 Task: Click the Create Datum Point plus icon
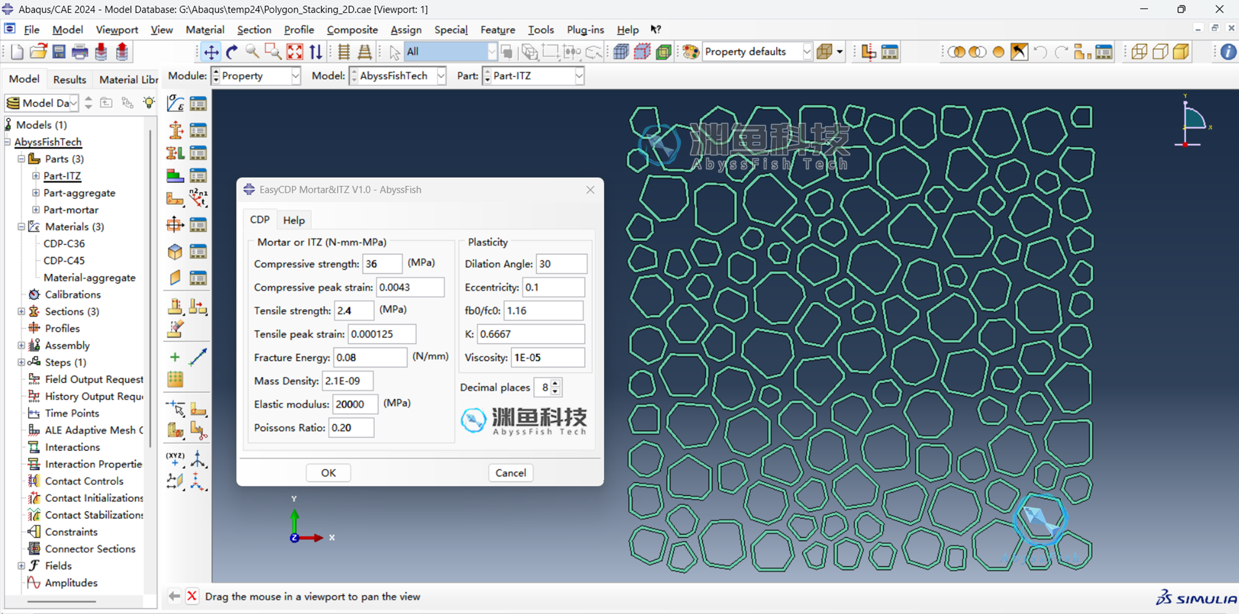(175, 357)
